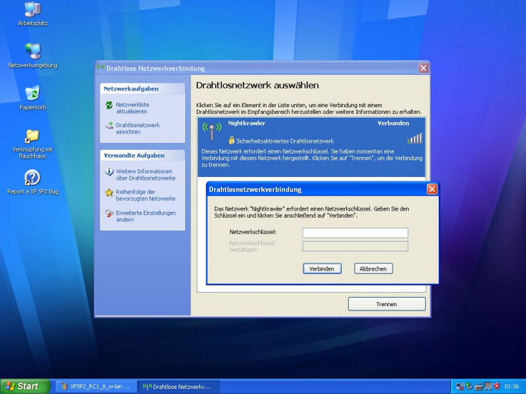Open Erweiterte Einstellungen ändern link
This screenshot has height=394, width=526.
click(x=146, y=216)
